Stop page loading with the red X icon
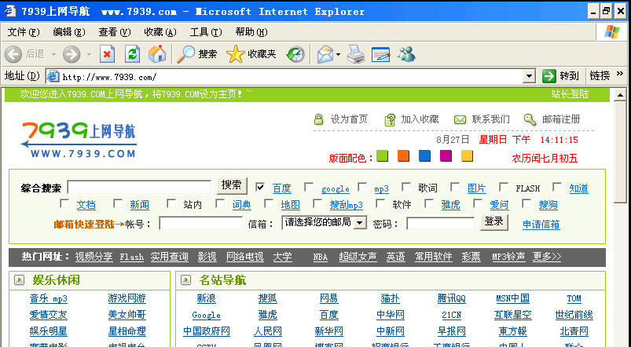This screenshot has height=347, width=631. click(x=107, y=54)
